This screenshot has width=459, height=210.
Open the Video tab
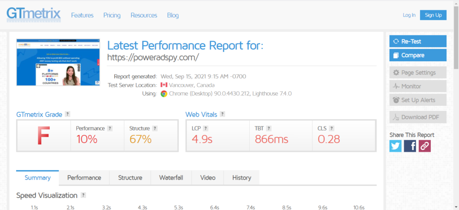tap(208, 178)
